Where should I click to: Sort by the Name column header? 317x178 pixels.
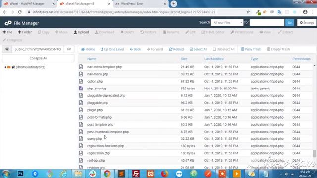(x=92, y=59)
